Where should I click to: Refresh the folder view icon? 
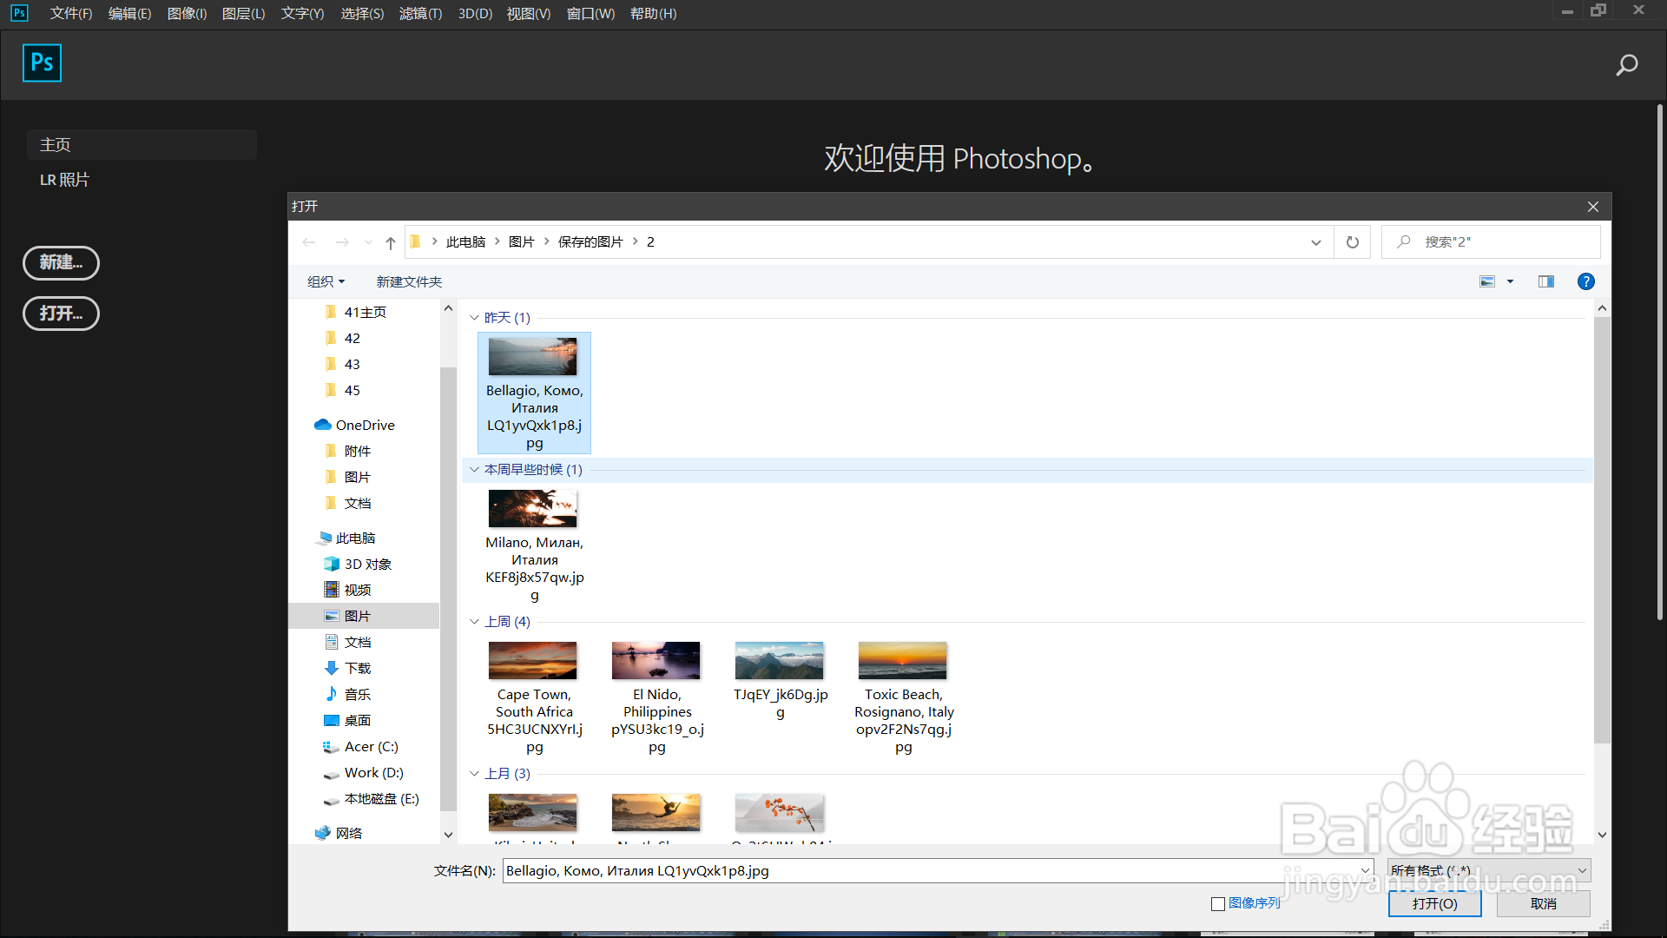coord(1352,242)
